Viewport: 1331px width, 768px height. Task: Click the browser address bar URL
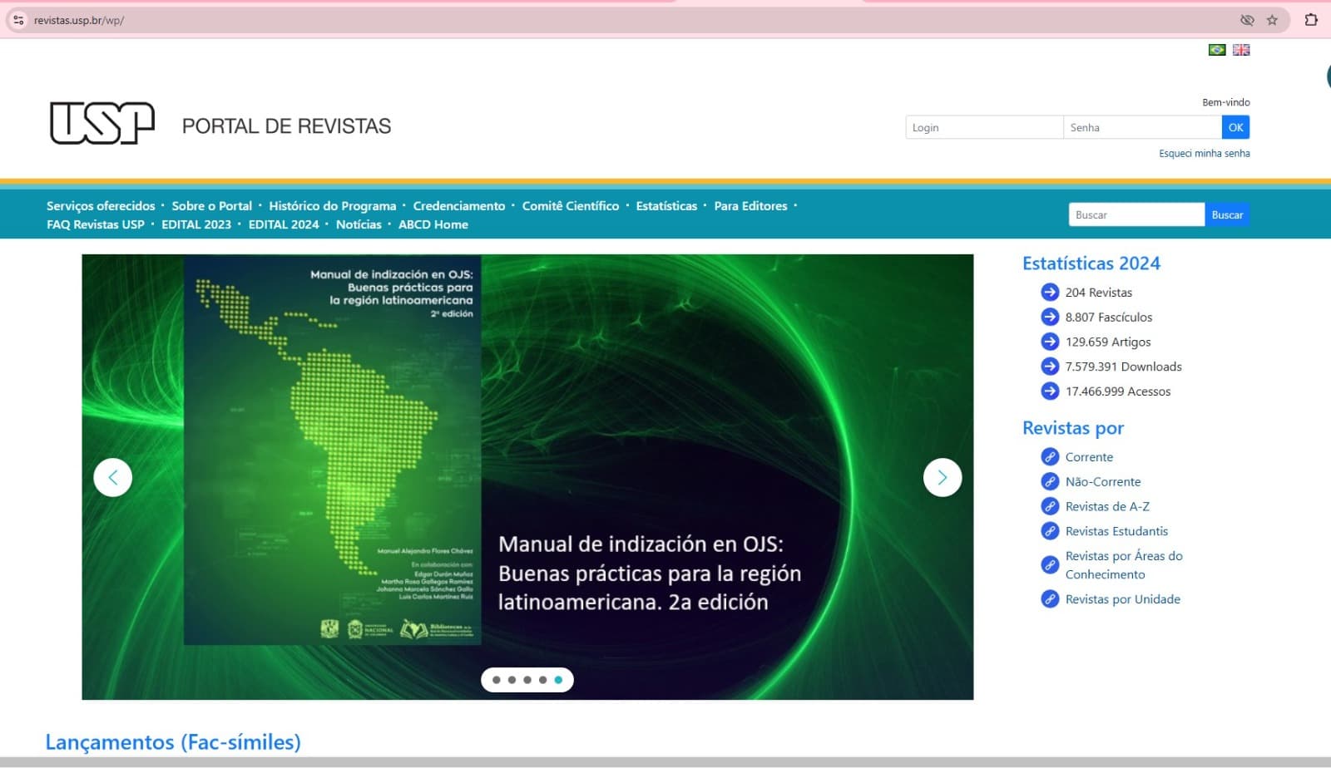click(79, 20)
